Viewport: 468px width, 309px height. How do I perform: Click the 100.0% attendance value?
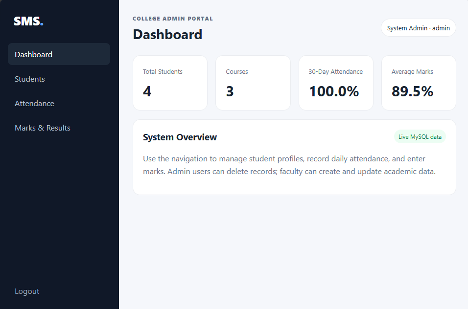point(334,91)
